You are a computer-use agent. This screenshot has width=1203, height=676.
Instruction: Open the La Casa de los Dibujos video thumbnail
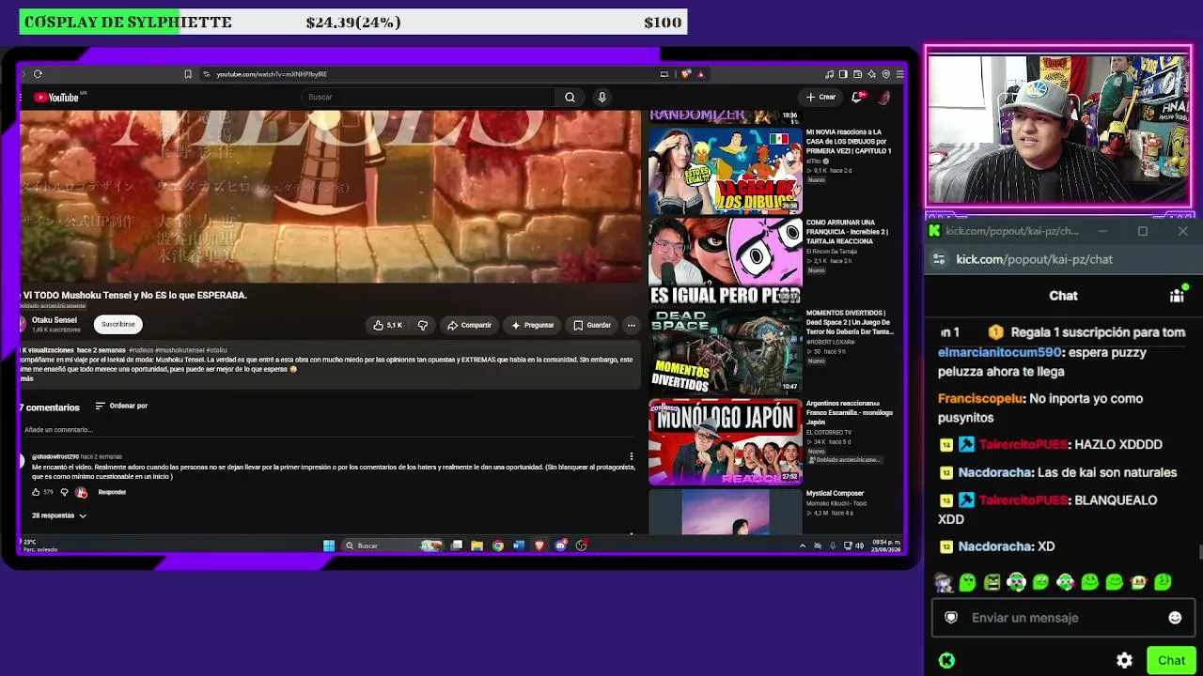click(725, 171)
